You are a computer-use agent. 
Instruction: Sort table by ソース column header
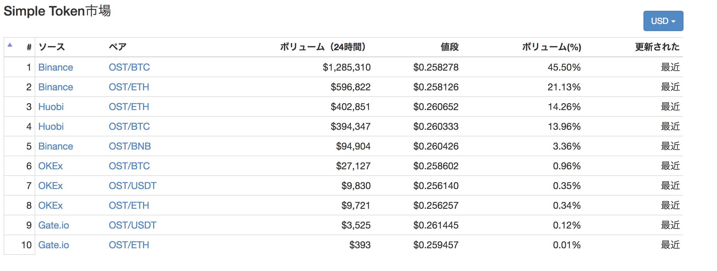tap(52, 47)
